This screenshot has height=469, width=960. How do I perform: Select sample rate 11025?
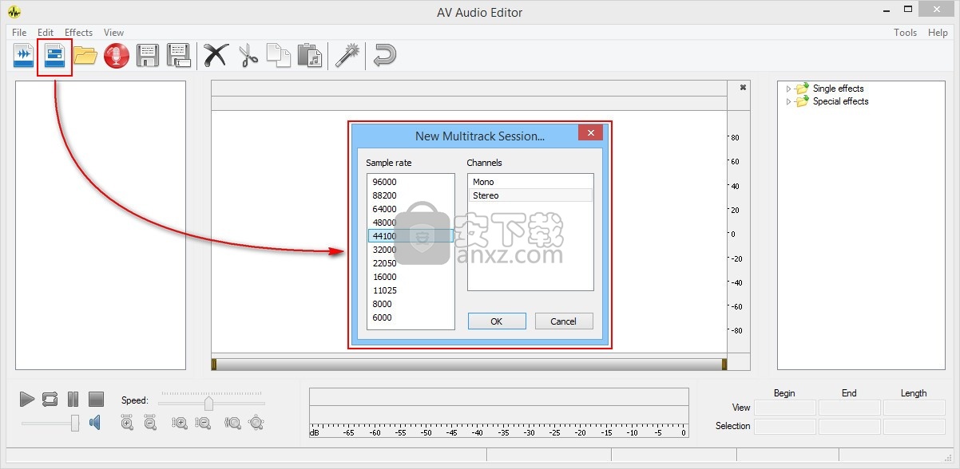click(x=411, y=290)
